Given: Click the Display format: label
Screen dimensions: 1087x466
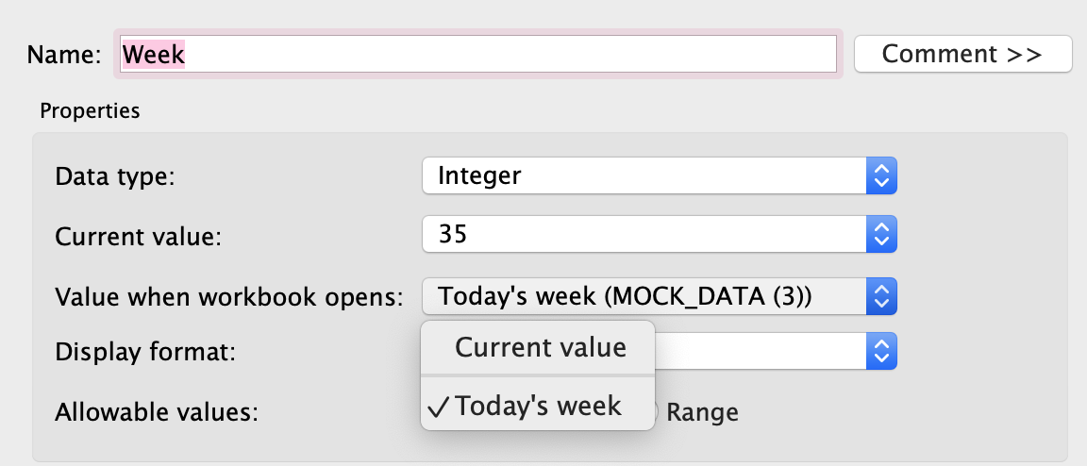Looking at the screenshot, I should (x=144, y=354).
